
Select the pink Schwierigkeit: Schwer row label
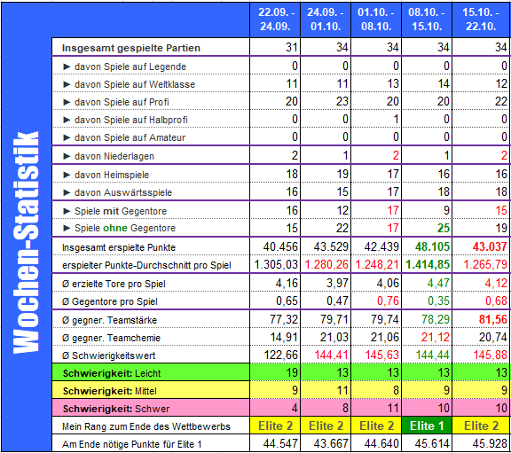tap(151, 409)
